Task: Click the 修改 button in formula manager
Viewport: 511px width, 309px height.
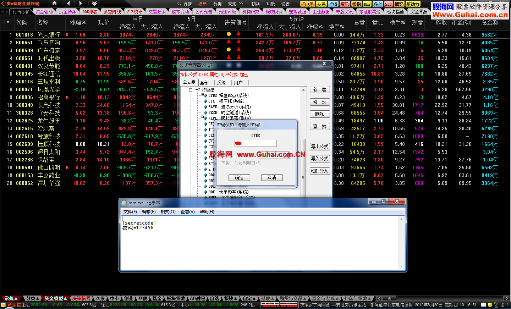Action: (320, 102)
